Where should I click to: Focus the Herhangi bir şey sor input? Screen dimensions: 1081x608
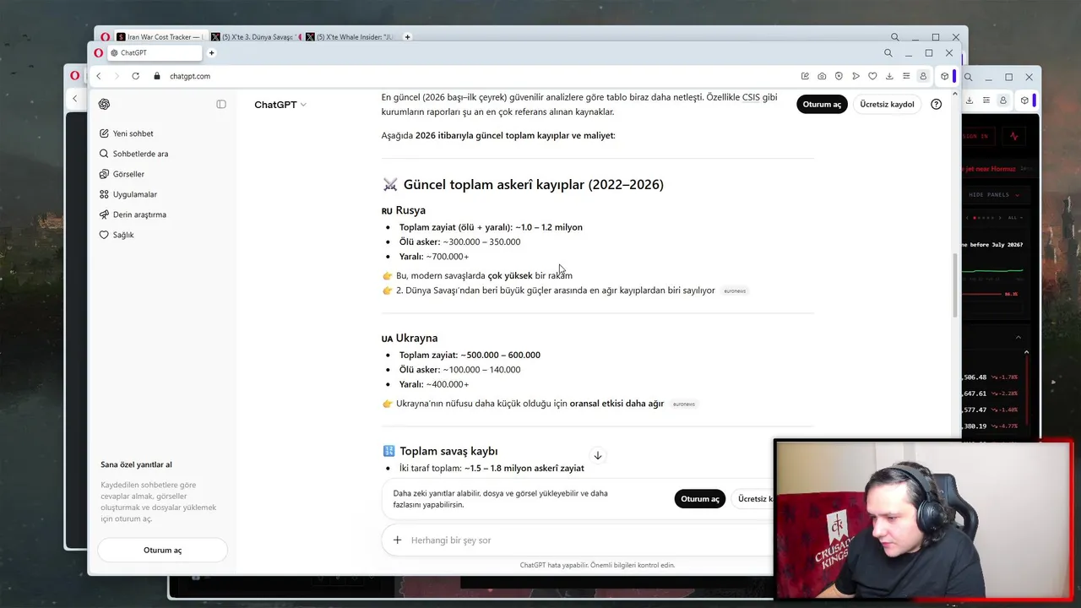[x=583, y=540]
